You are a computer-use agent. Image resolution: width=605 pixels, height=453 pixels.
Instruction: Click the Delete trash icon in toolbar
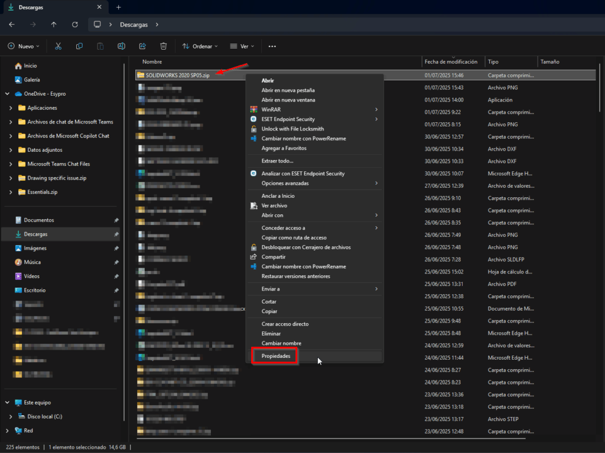tap(164, 46)
